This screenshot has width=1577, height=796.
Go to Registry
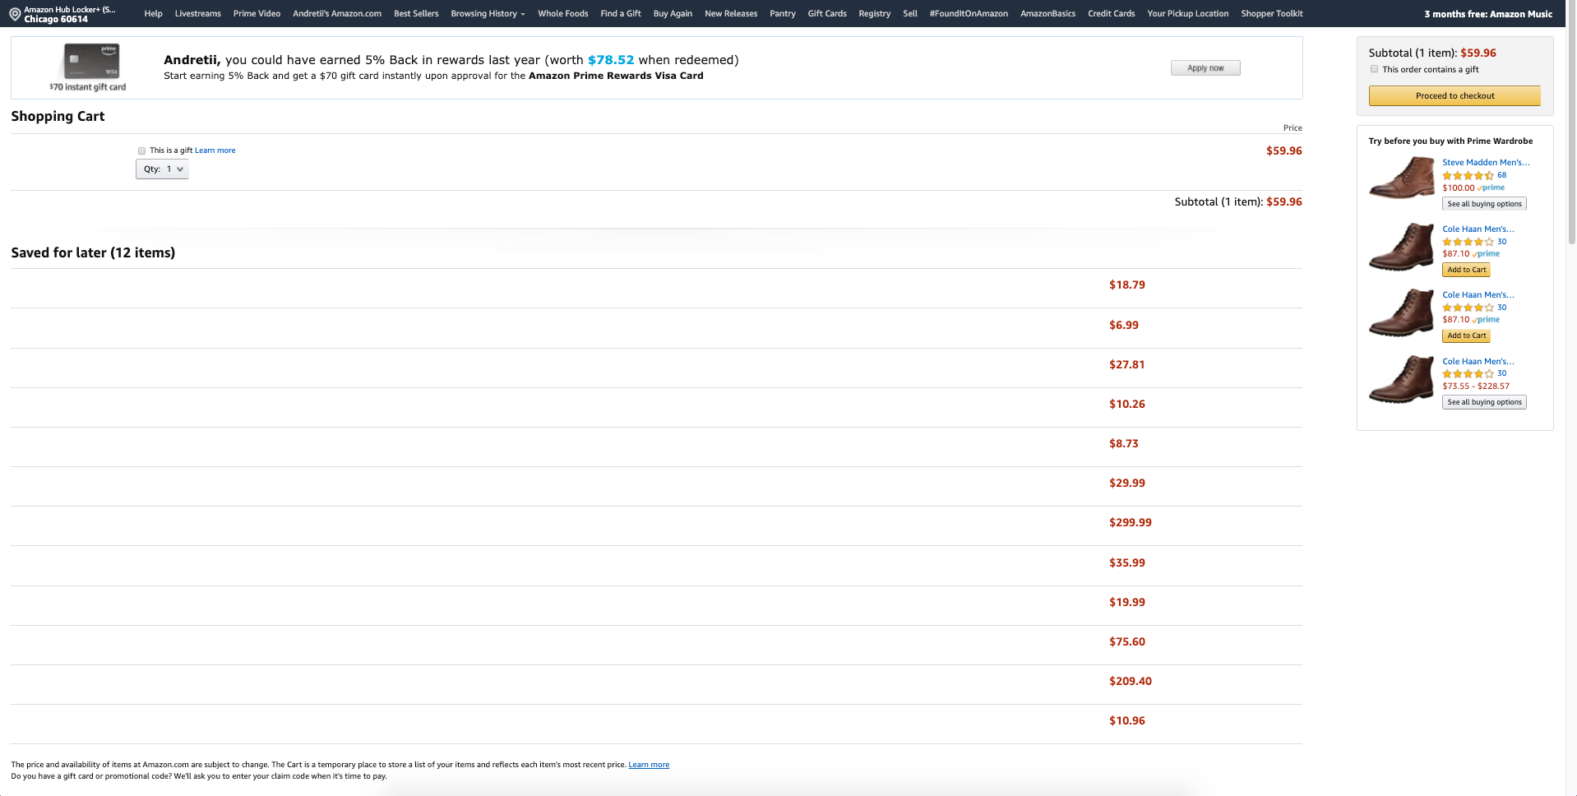coord(874,14)
